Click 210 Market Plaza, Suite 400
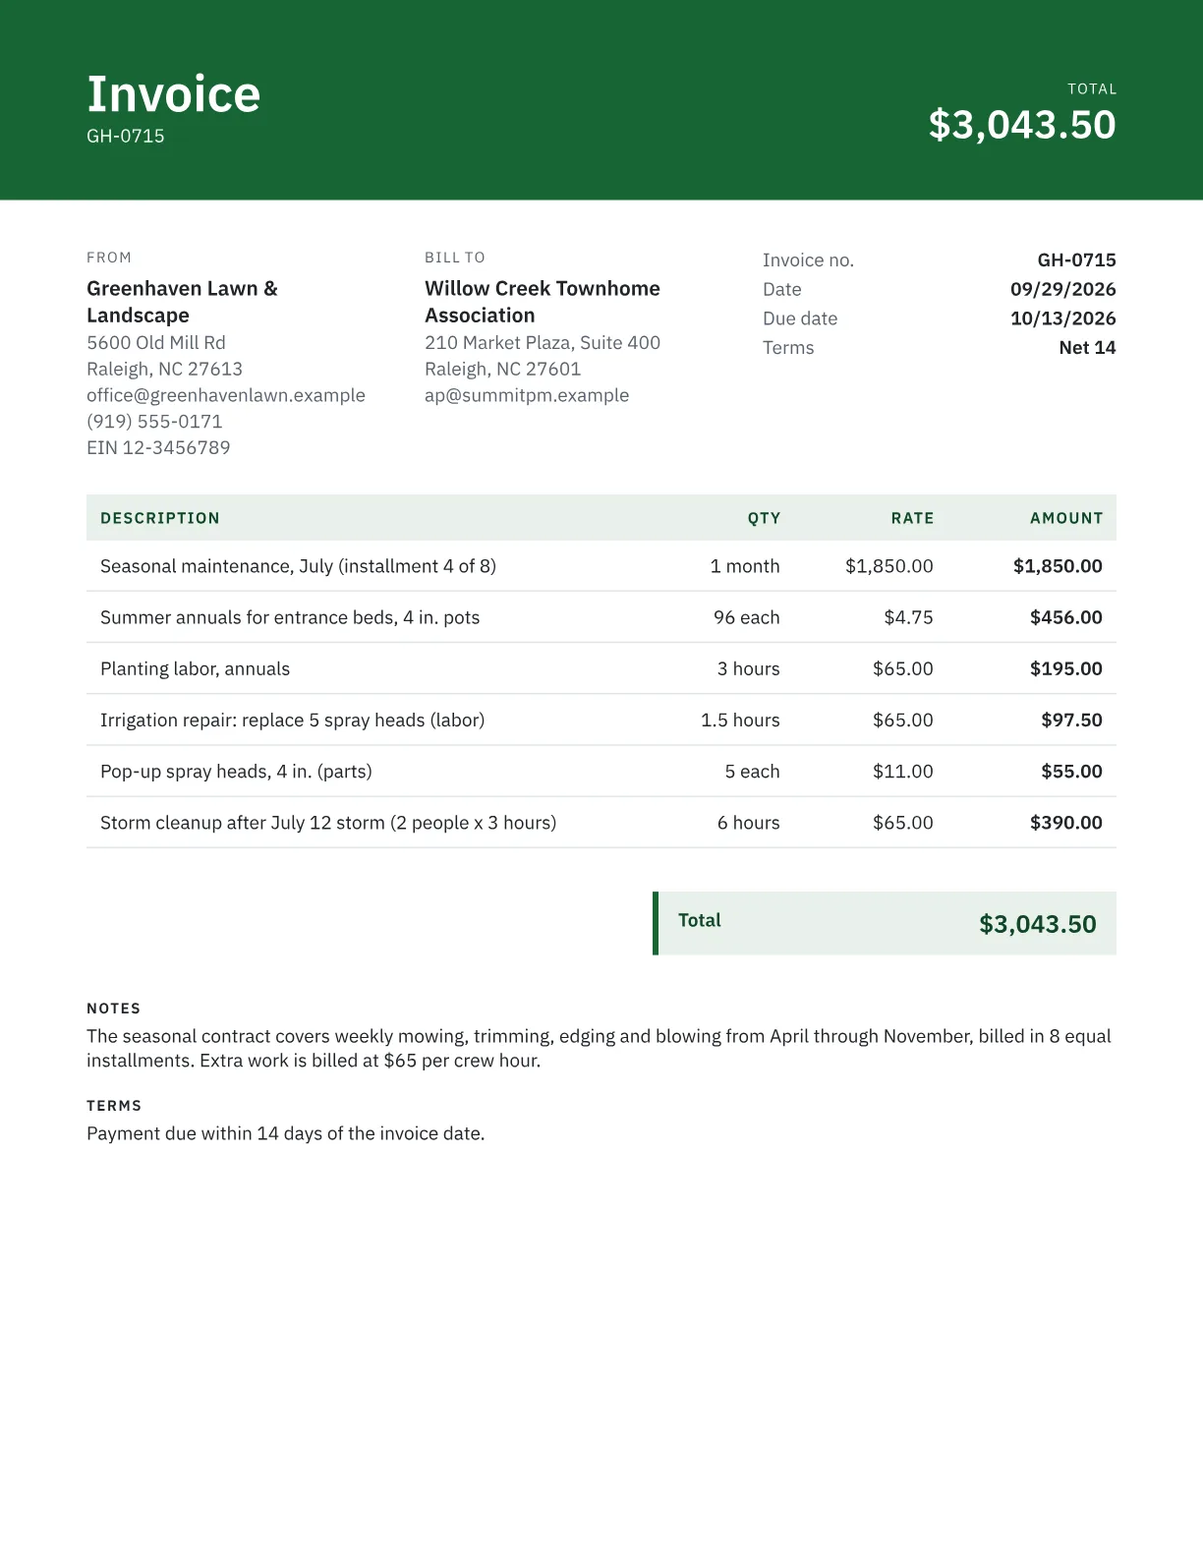 click(x=543, y=342)
